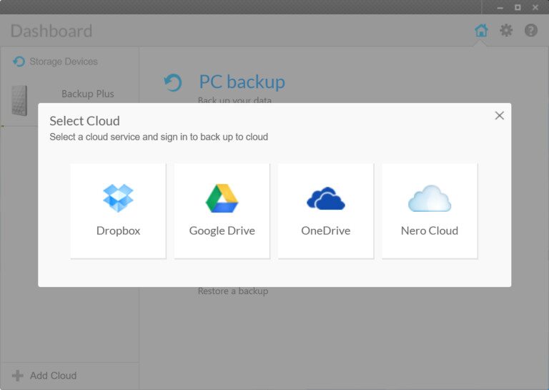Click the Add Cloud plus icon
Image resolution: width=549 pixels, height=390 pixels.
pos(17,376)
